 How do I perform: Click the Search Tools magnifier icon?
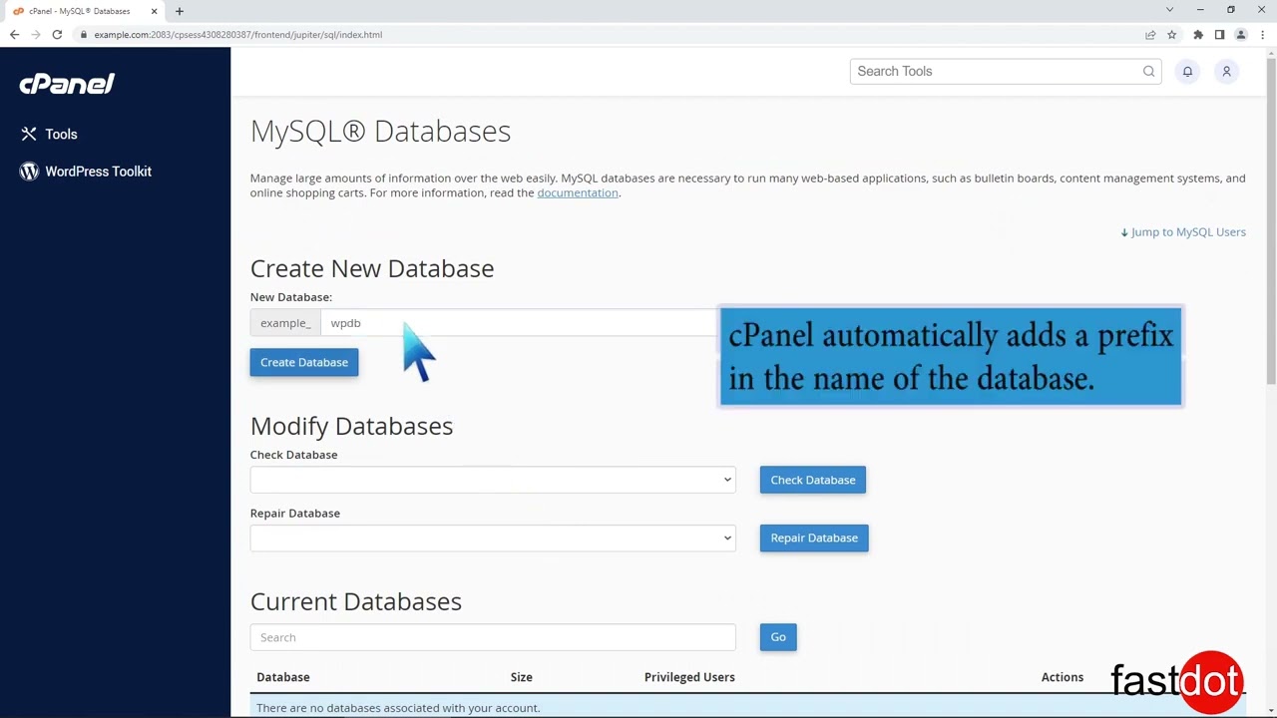pos(1148,71)
